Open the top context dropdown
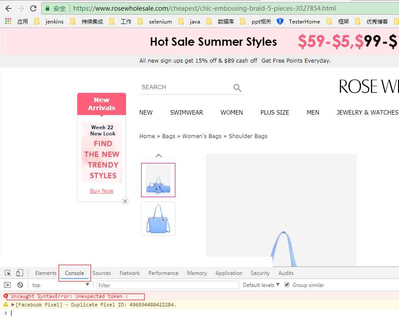The image size is (399, 318). coord(60,285)
